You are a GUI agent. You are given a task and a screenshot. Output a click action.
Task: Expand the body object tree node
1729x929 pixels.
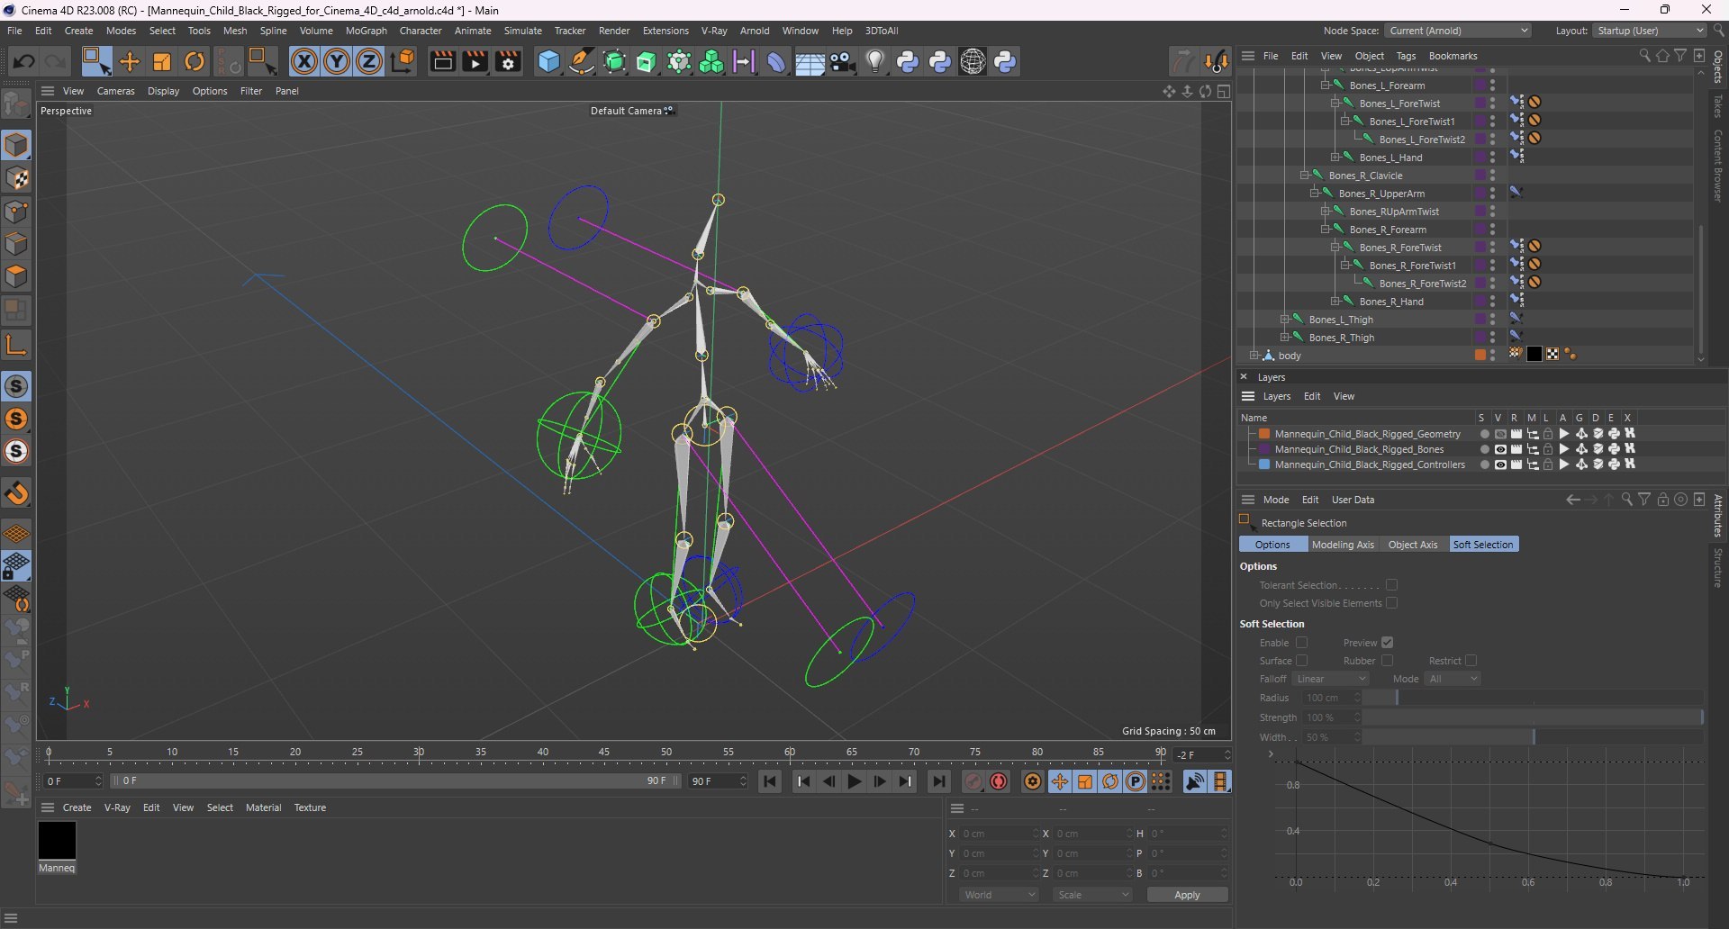tap(1254, 356)
